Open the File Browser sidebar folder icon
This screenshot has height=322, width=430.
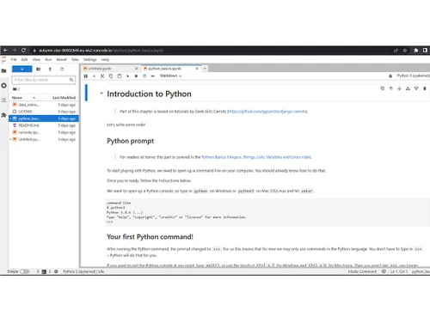(3, 70)
